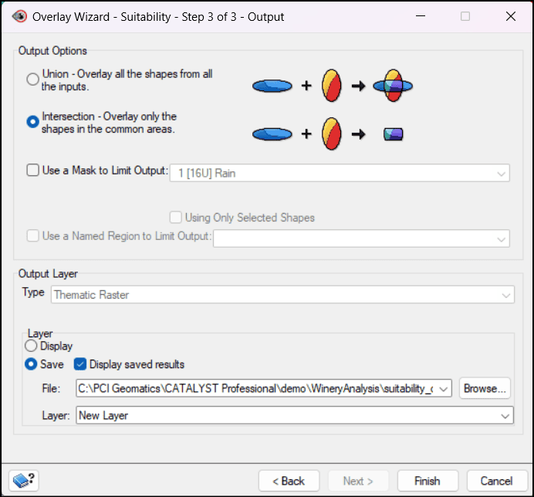The height and width of the screenshot is (497, 534).
Task: Click the Output Options group label
Action: pos(52,51)
